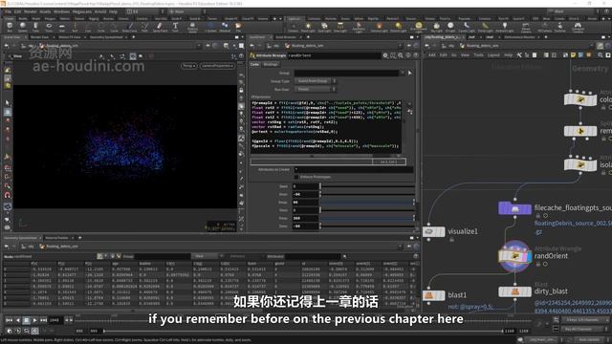Select the Null shelf tool
Screen dimensions: 612x344
tap(75, 27)
